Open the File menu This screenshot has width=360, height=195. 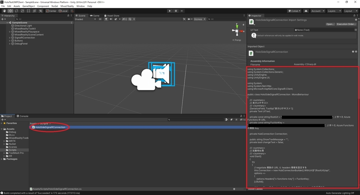click(x=3, y=6)
